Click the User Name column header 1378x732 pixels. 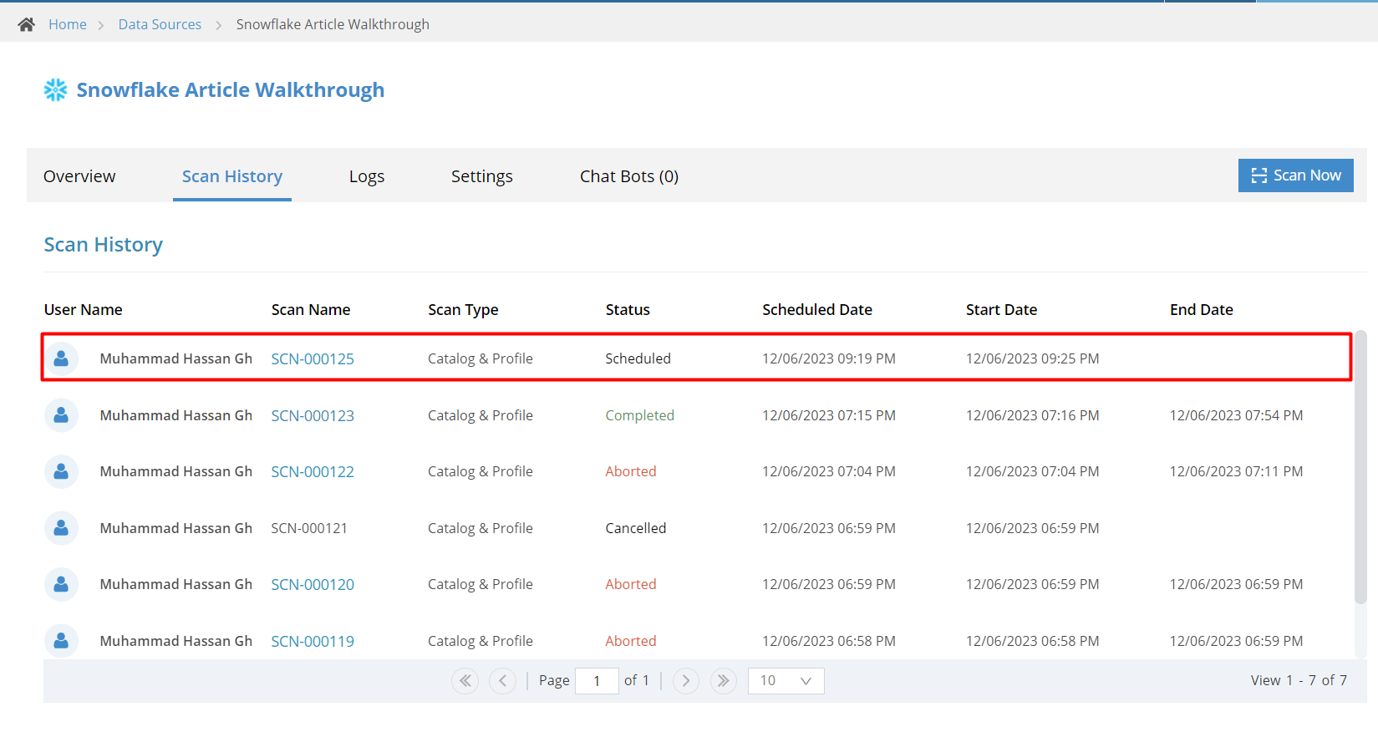84,310
